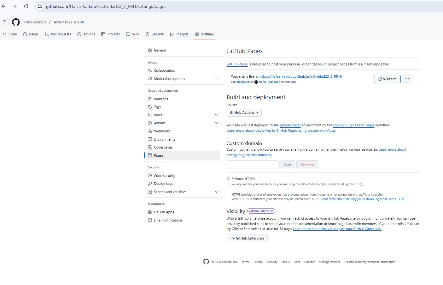Click the Visit site button
This screenshot has height=285, width=443.
click(x=387, y=79)
